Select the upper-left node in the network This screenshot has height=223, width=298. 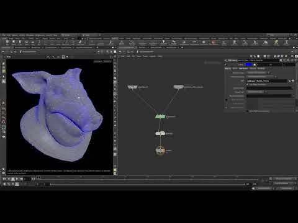pyautogui.click(x=132, y=87)
